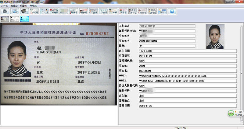The height and width of the screenshot is (129, 244).
Task: Open the 自定义 custom template tool
Action: 162,11
